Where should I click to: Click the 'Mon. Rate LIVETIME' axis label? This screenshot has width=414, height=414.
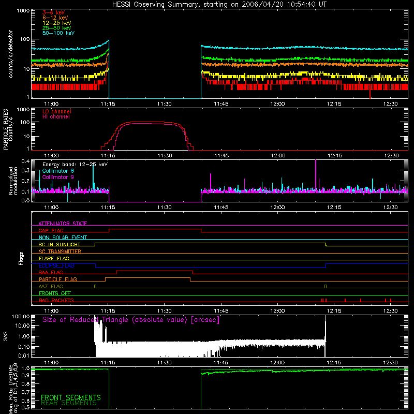click(10, 390)
